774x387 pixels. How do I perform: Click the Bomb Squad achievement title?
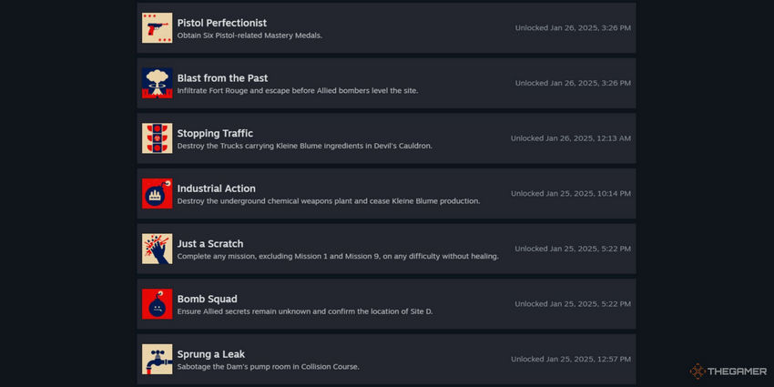pyautogui.click(x=207, y=300)
